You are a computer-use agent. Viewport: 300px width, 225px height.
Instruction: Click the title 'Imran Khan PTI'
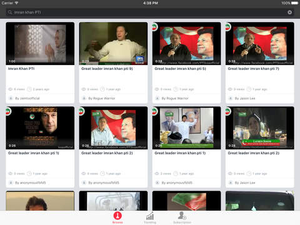tap(21, 69)
